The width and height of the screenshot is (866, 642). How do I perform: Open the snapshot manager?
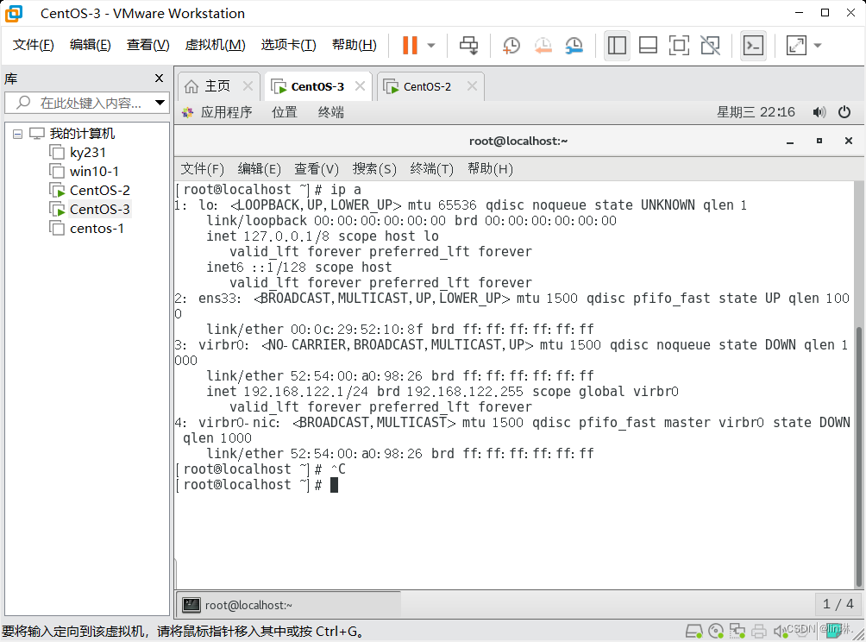574,46
